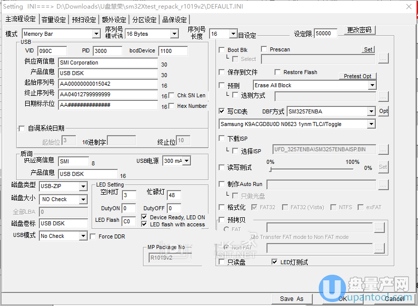418x306 pixels.
Task: Disable LED flash with access
Action: 145,224
